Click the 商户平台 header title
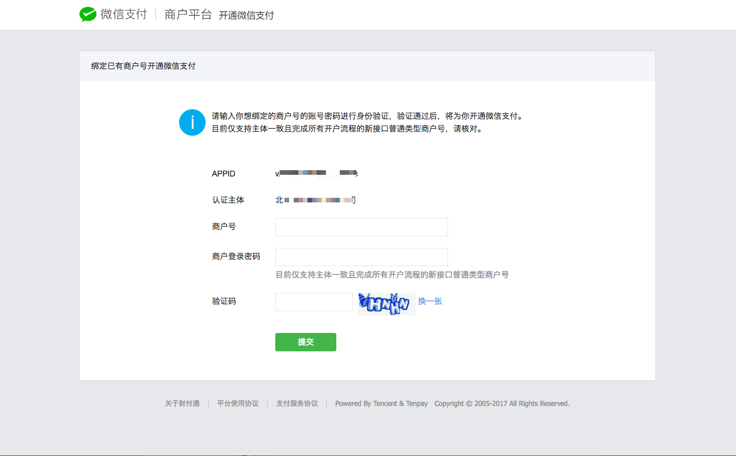 tap(188, 14)
